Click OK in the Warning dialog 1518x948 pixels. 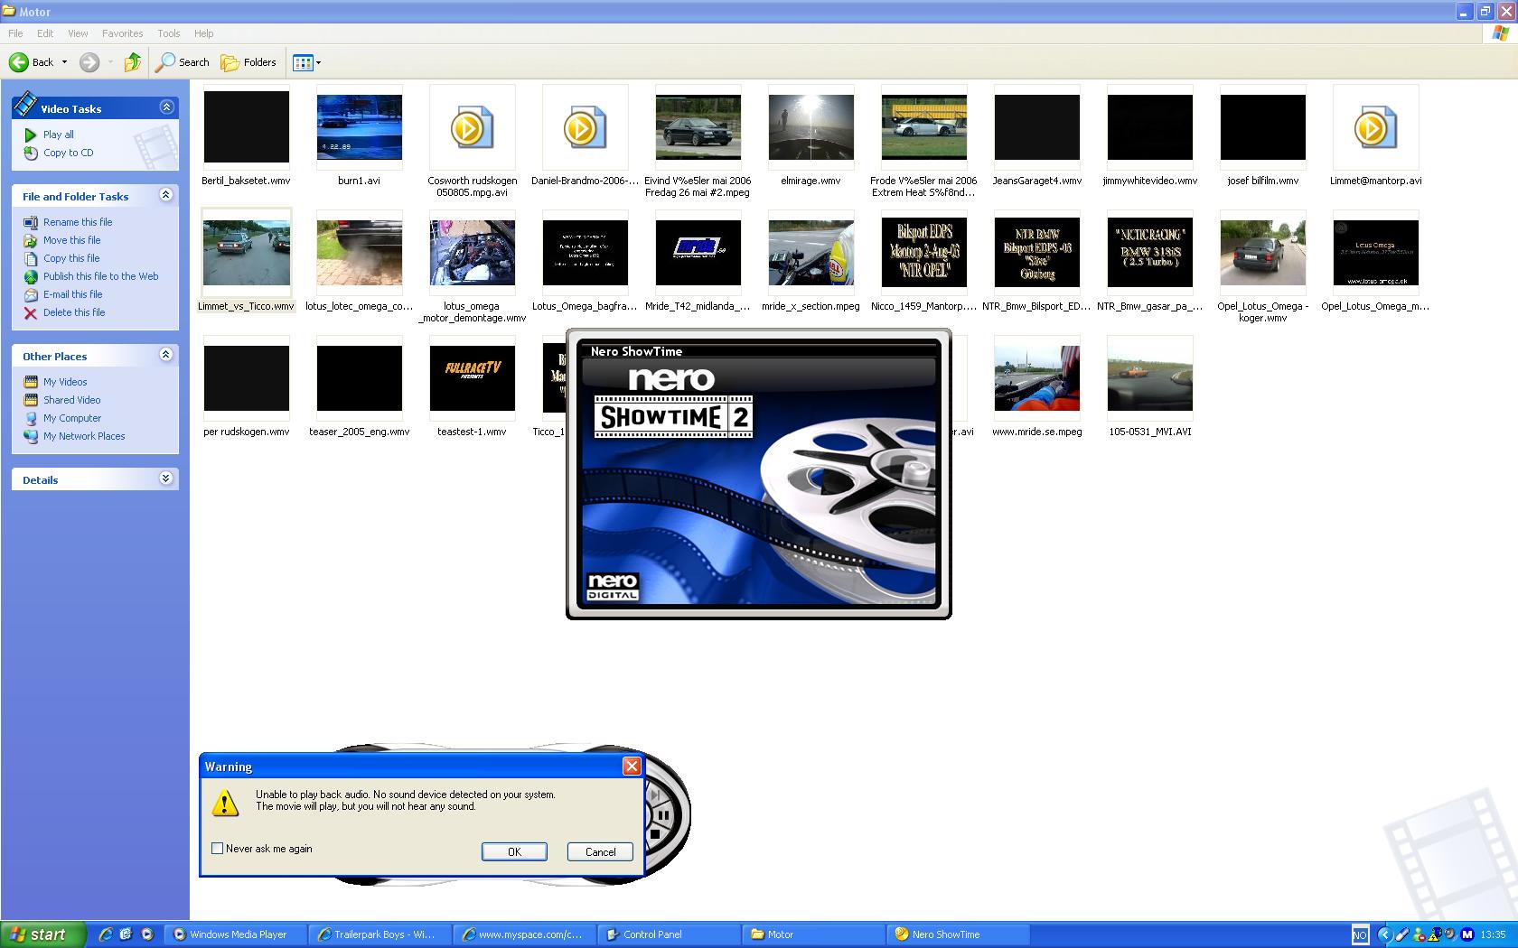point(514,851)
